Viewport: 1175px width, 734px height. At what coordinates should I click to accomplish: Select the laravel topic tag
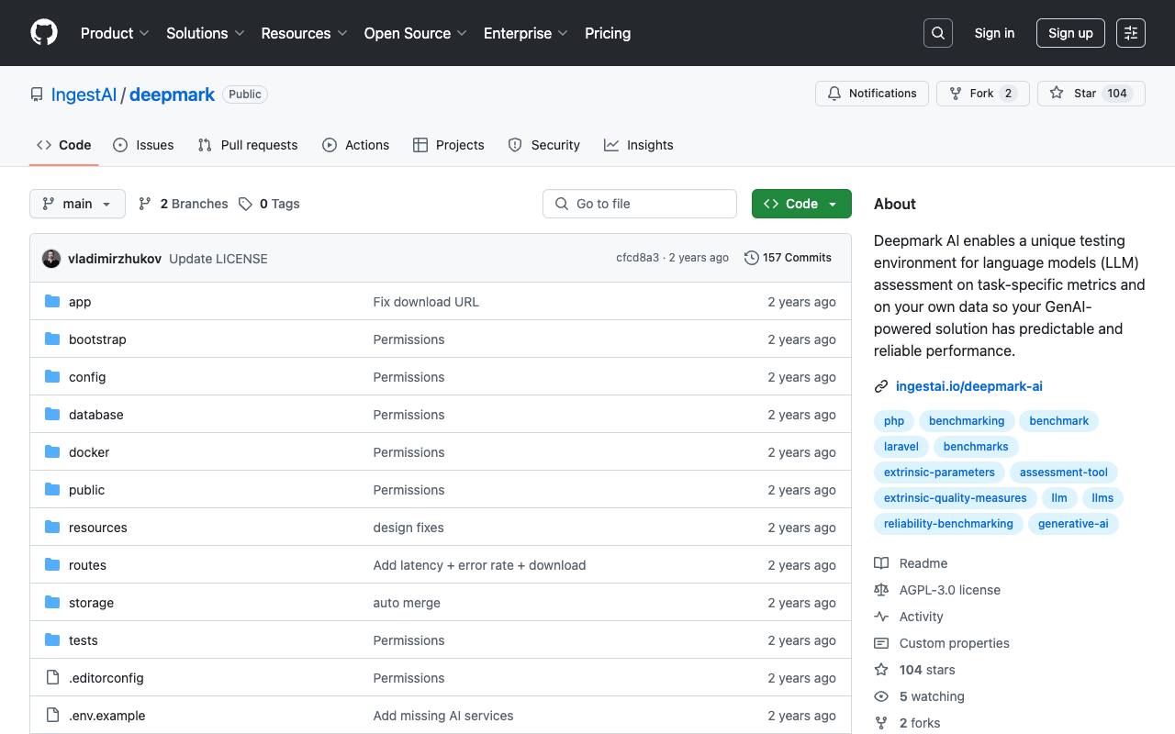tap(901, 447)
